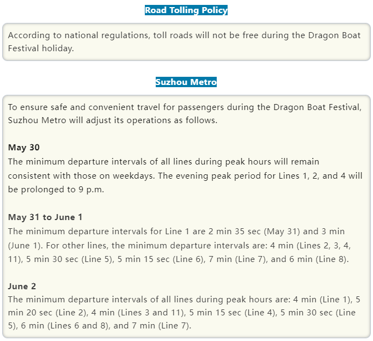
Task: Click the text '7 min (Line 7)' under May 31
Action: (237, 259)
